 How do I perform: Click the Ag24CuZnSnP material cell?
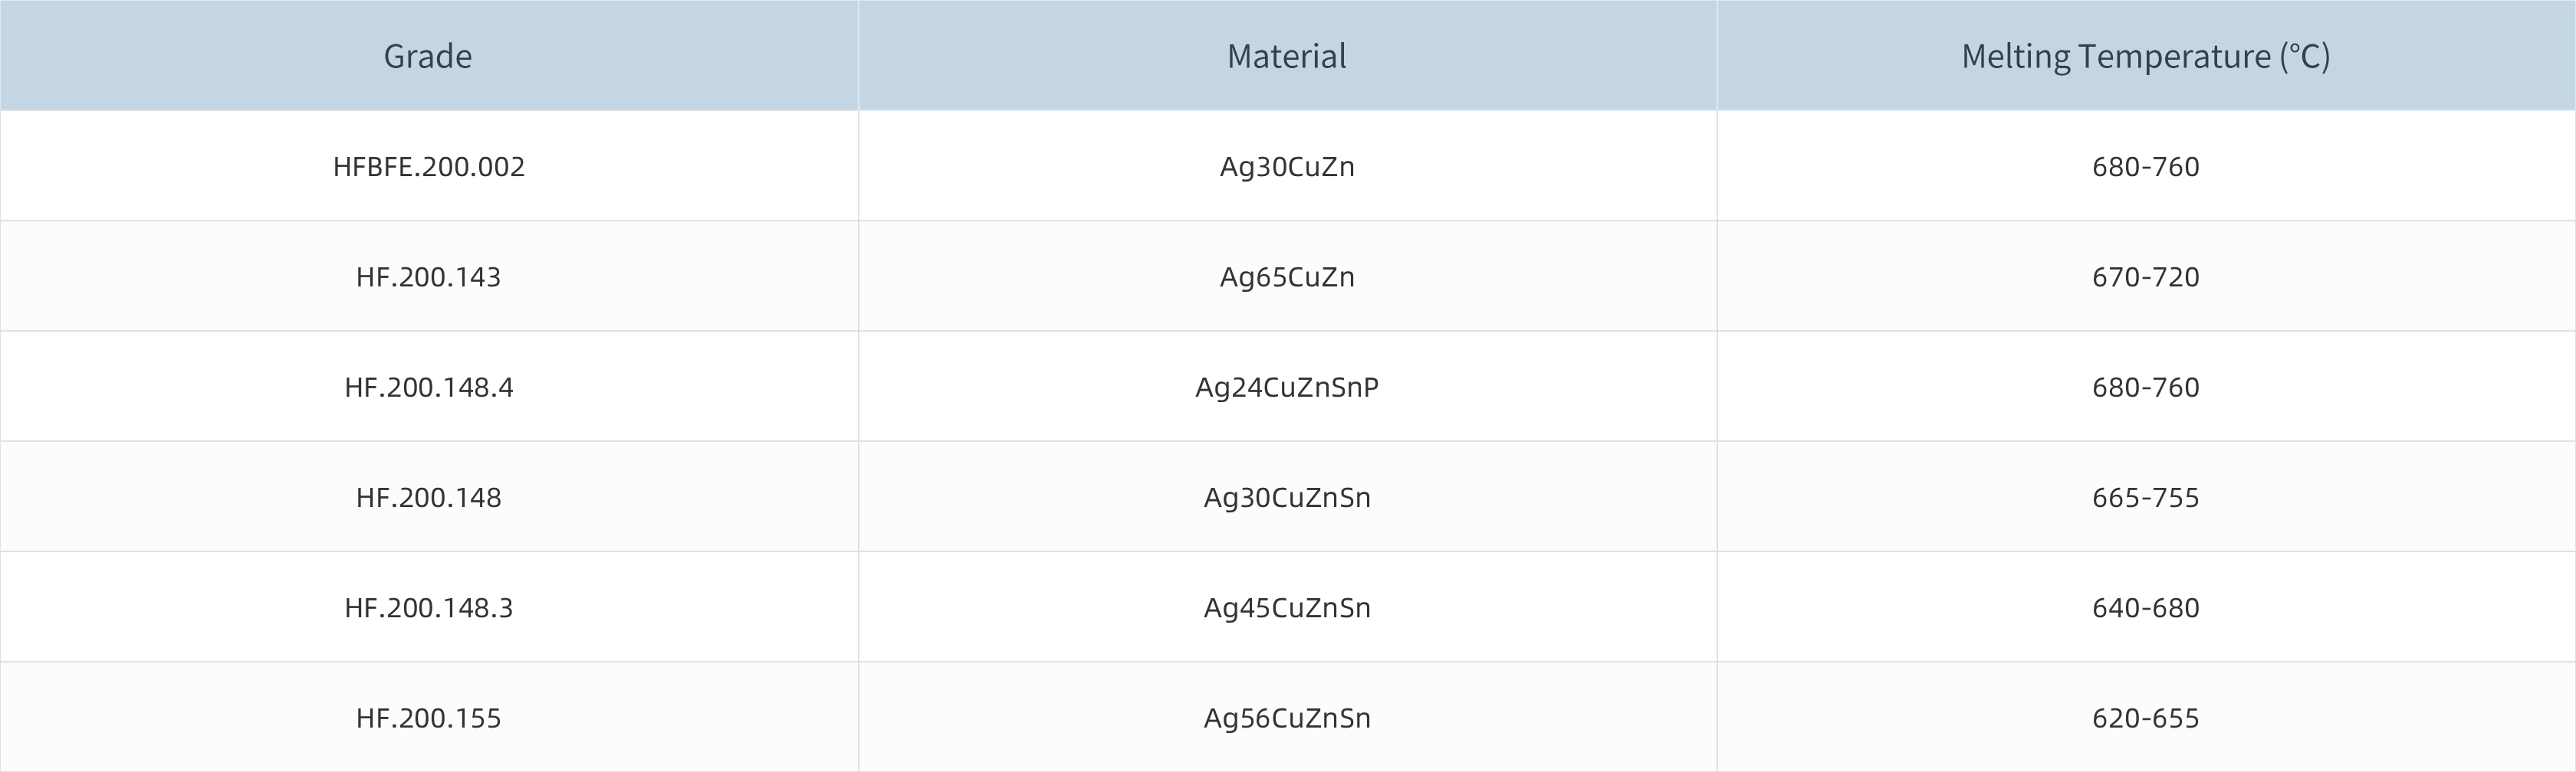click(1287, 387)
